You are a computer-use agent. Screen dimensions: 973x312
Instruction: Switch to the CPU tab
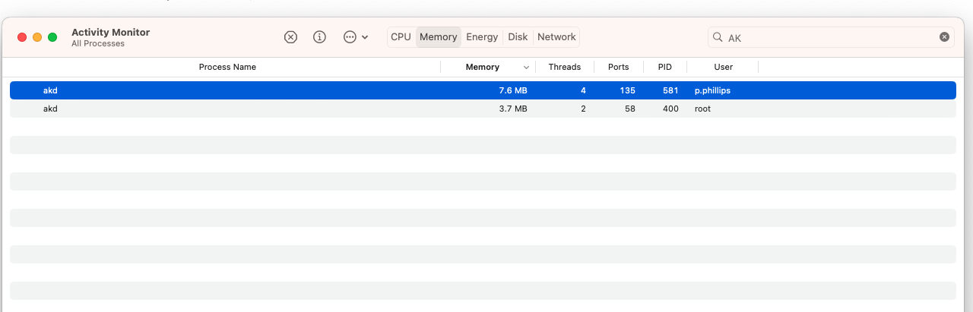coord(401,37)
